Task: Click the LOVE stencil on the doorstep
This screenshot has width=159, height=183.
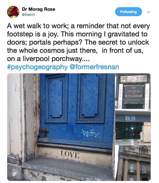Action: [x=70, y=155]
